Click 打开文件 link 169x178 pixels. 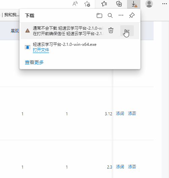[x=41, y=50]
